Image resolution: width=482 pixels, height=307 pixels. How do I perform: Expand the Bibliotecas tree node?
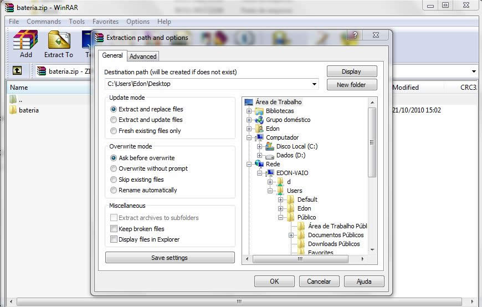249,111
